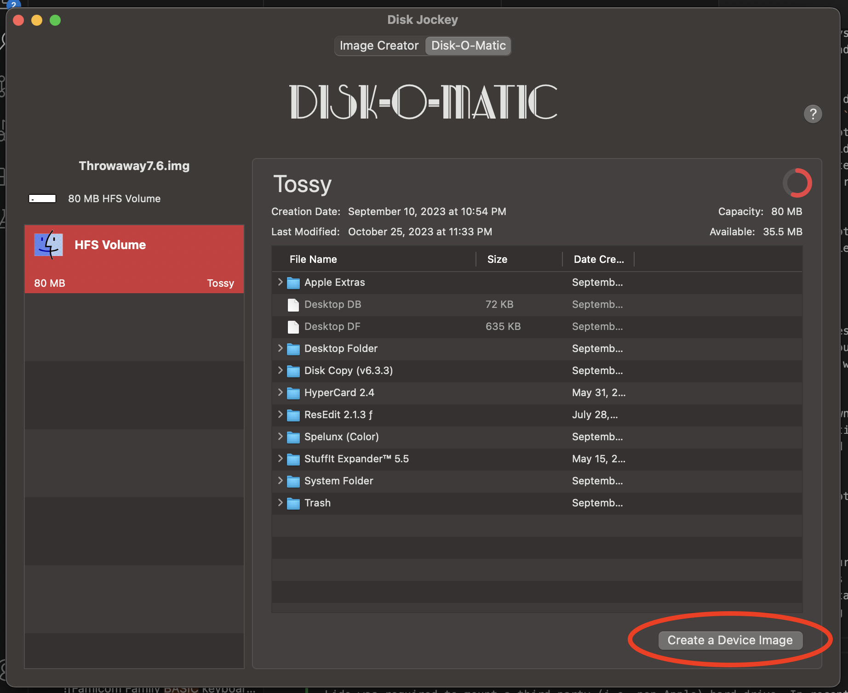Click the System Folder folder icon

point(293,481)
